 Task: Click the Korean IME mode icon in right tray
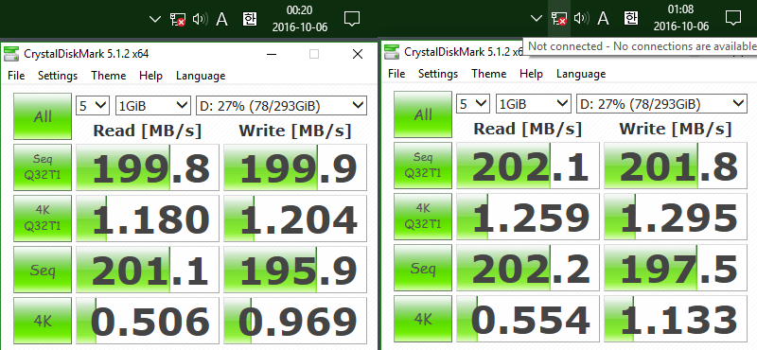pyautogui.click(x=630, y=18)
